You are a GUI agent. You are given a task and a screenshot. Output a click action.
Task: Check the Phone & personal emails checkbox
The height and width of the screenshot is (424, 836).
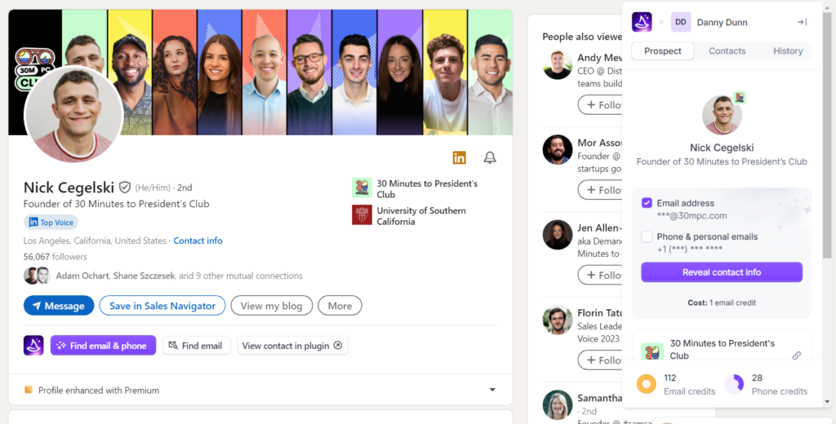[647, 236]
